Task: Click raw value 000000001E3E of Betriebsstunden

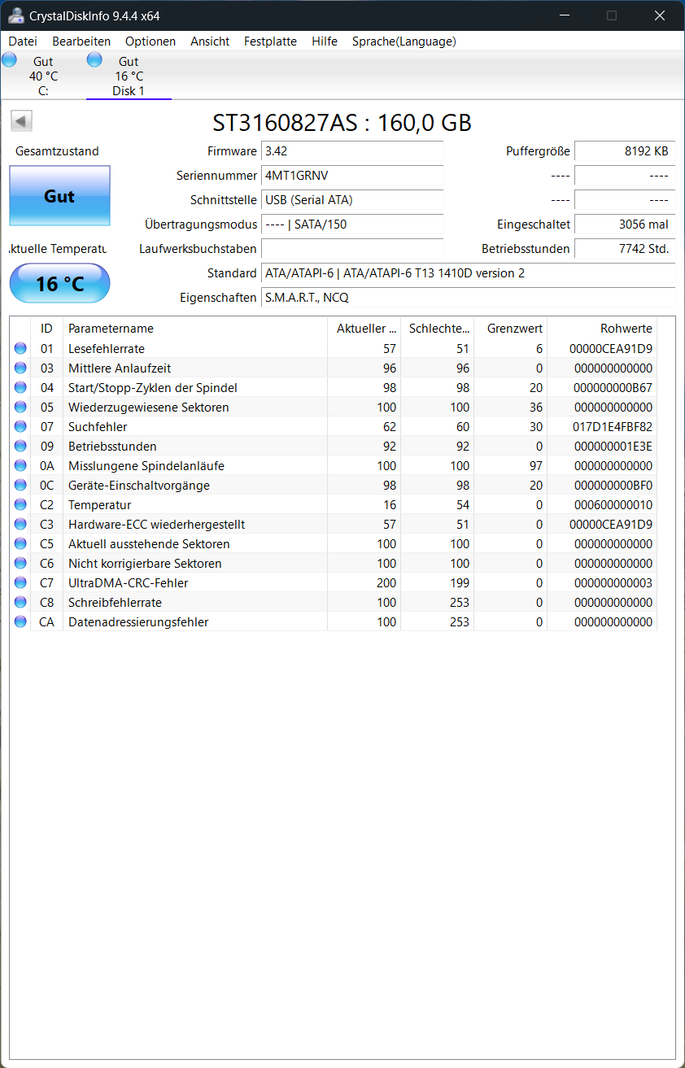Action: [x=613, y=447]
